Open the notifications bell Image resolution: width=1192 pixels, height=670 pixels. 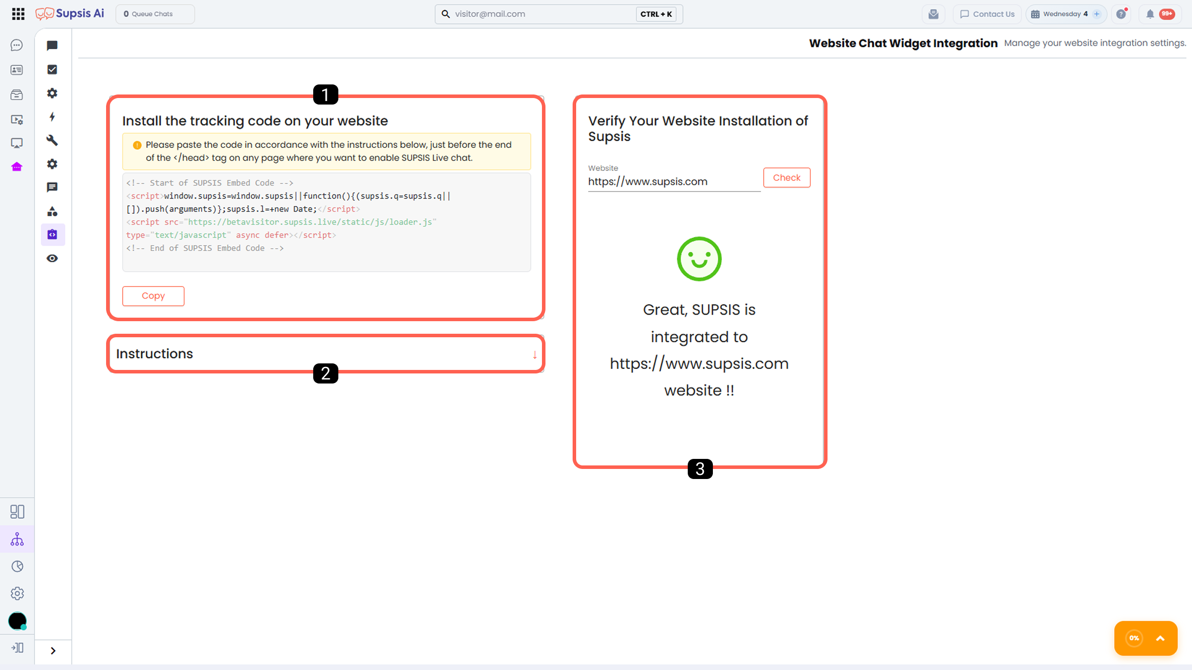click(1150, 14)
